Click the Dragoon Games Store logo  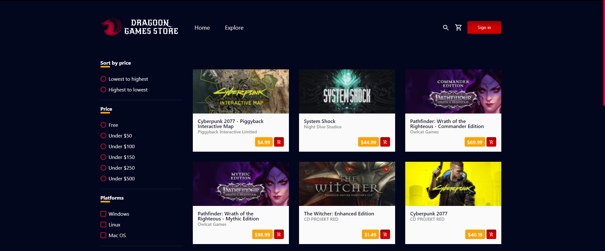tap(140, 27)
